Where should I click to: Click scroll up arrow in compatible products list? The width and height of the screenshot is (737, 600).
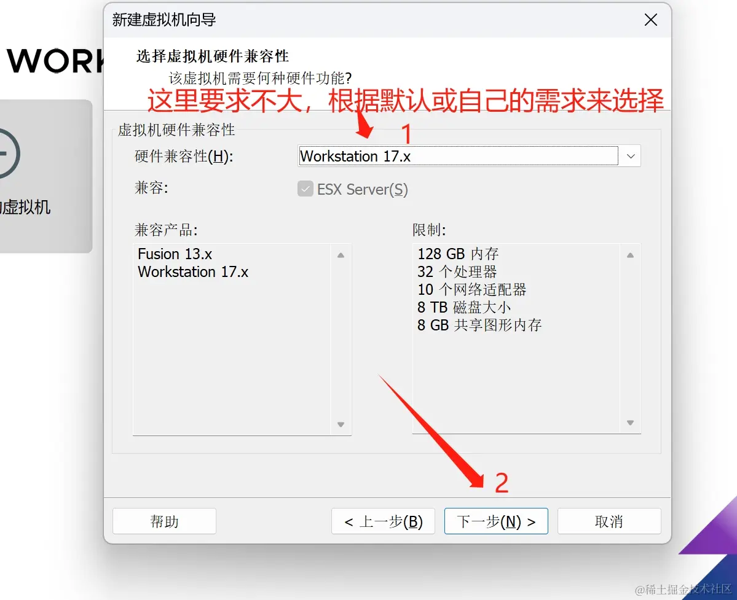pyautogui.click(x=341, y=255)
